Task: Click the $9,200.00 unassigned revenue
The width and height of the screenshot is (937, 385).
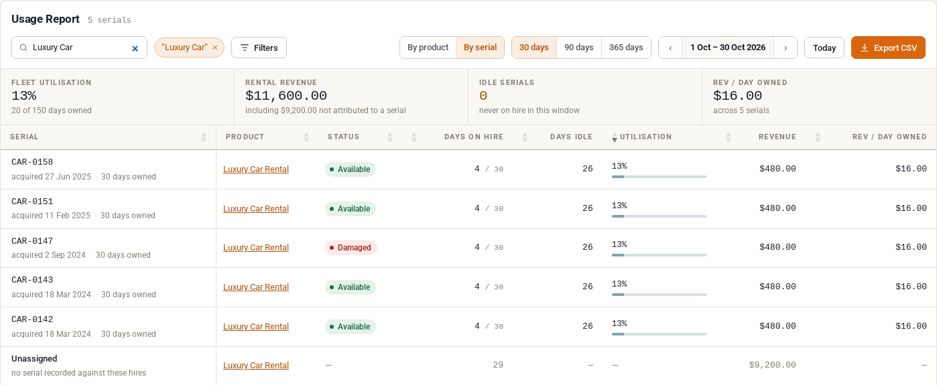Action: coord(773,366)
